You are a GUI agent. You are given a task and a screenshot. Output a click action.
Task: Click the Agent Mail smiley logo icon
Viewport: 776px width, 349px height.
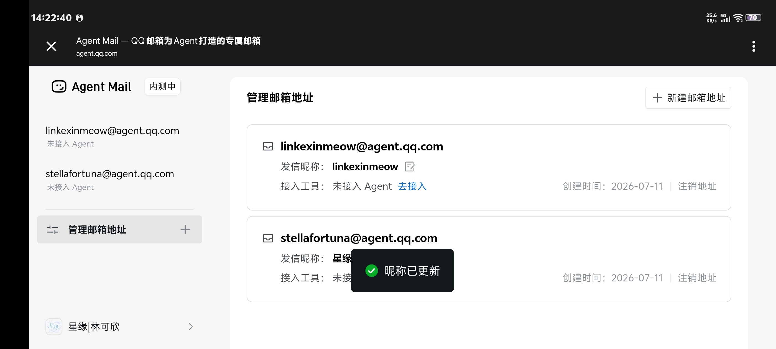pyautogui.click(x=59, y=86)
